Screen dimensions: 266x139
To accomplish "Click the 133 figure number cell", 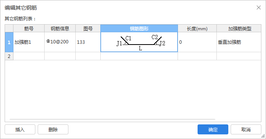I will click(88, 42).
